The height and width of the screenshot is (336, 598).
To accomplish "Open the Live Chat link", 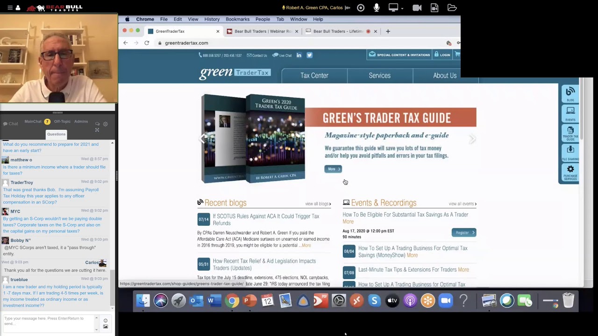I will (282, 55).
